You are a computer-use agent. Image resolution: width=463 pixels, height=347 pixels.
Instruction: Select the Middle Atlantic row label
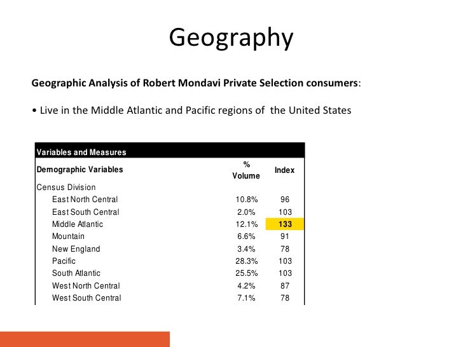pyautogui.click(x=78, y=224)
